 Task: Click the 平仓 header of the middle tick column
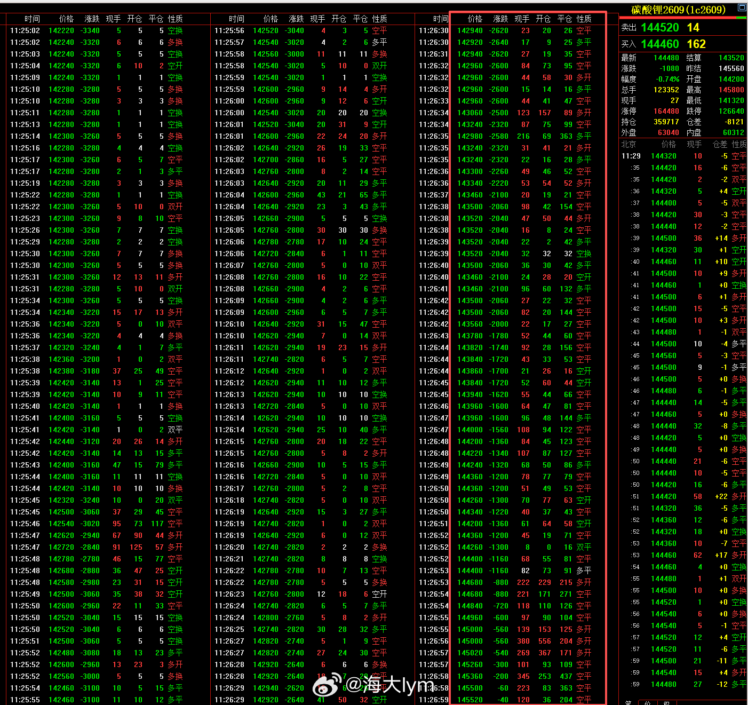click(360, 19)
